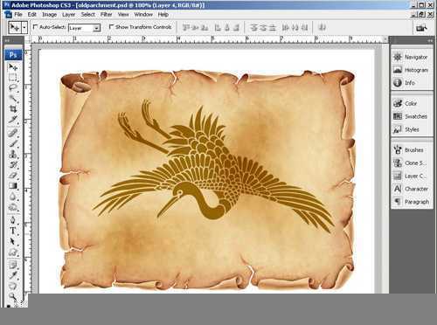Select the Healing Brush tool
Viewport: 437px width, 325px height.
click(13, 133)
